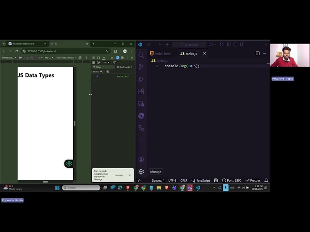Click the floating green assistant icon on the page

pyautogui.click(x=69, y=163)
